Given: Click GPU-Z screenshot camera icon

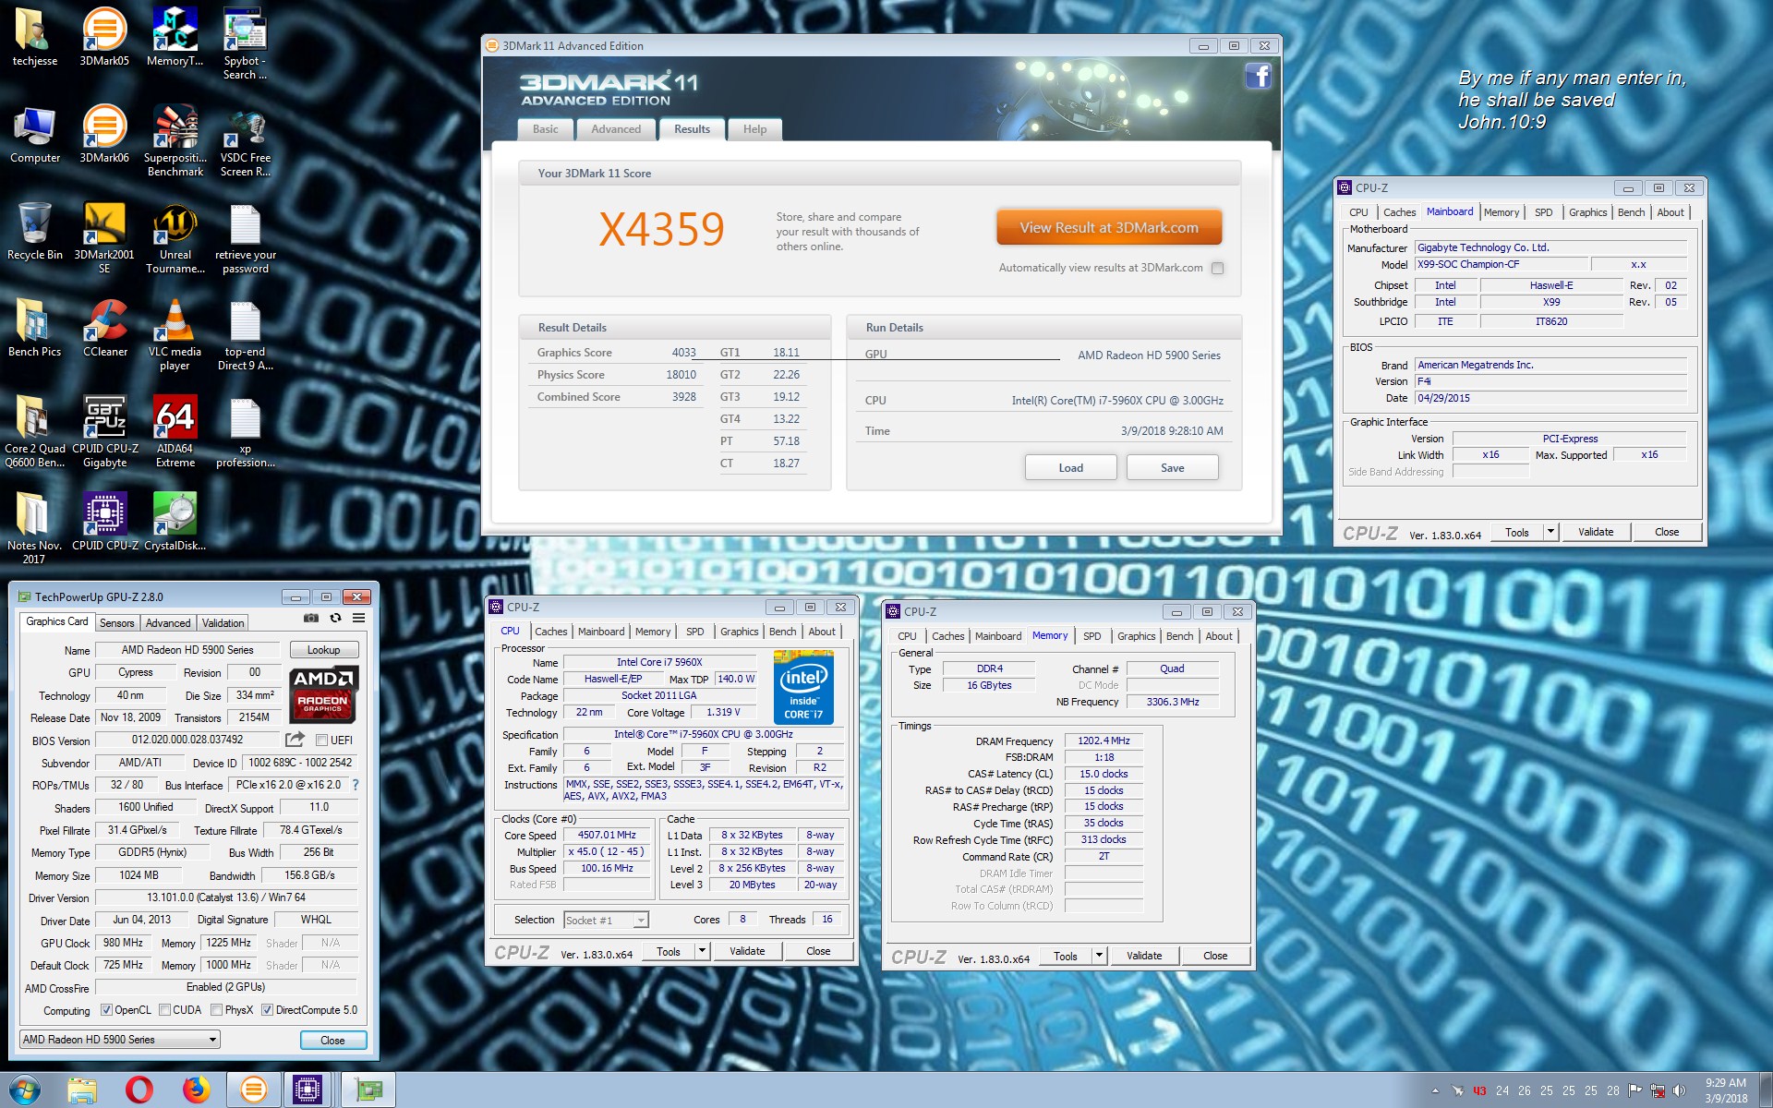Looking at the screenshot, I should coord(311,618).
